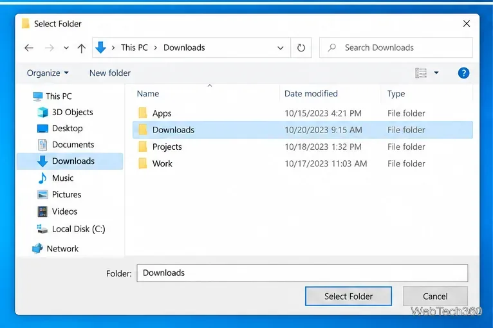Sort by the Name column header
Screen dimensions: 493x328
pyautogui.click(x=148, y=94)
